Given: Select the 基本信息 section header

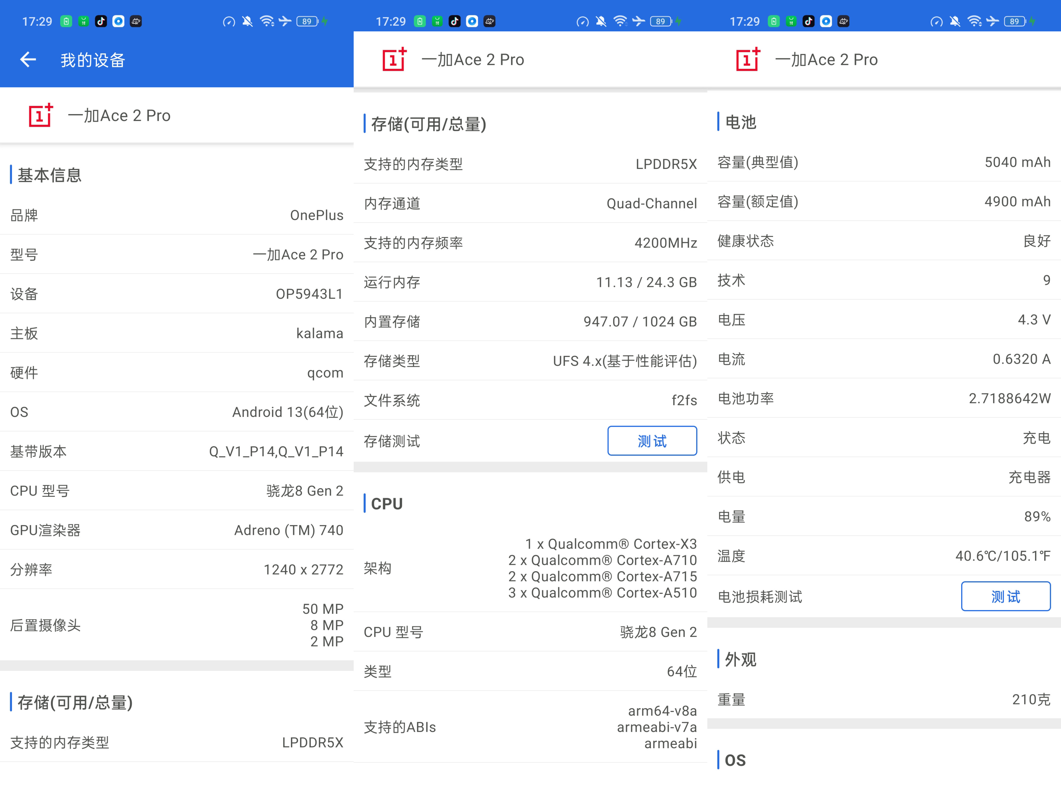Looking at the screenshot, I should click(49, 175).
